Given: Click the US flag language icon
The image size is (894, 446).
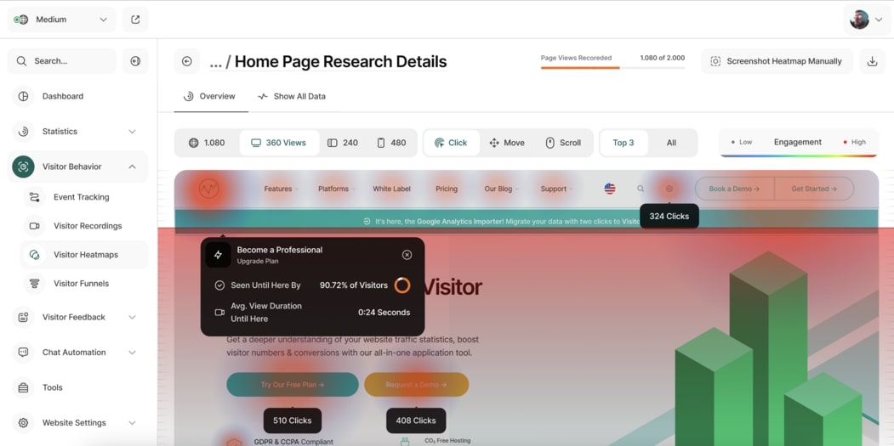Looking at the screenshot, I should 610,189.
